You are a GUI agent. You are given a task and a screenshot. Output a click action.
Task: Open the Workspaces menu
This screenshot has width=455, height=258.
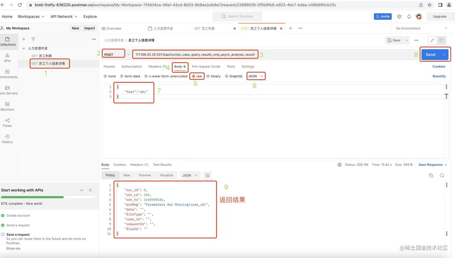31,17
